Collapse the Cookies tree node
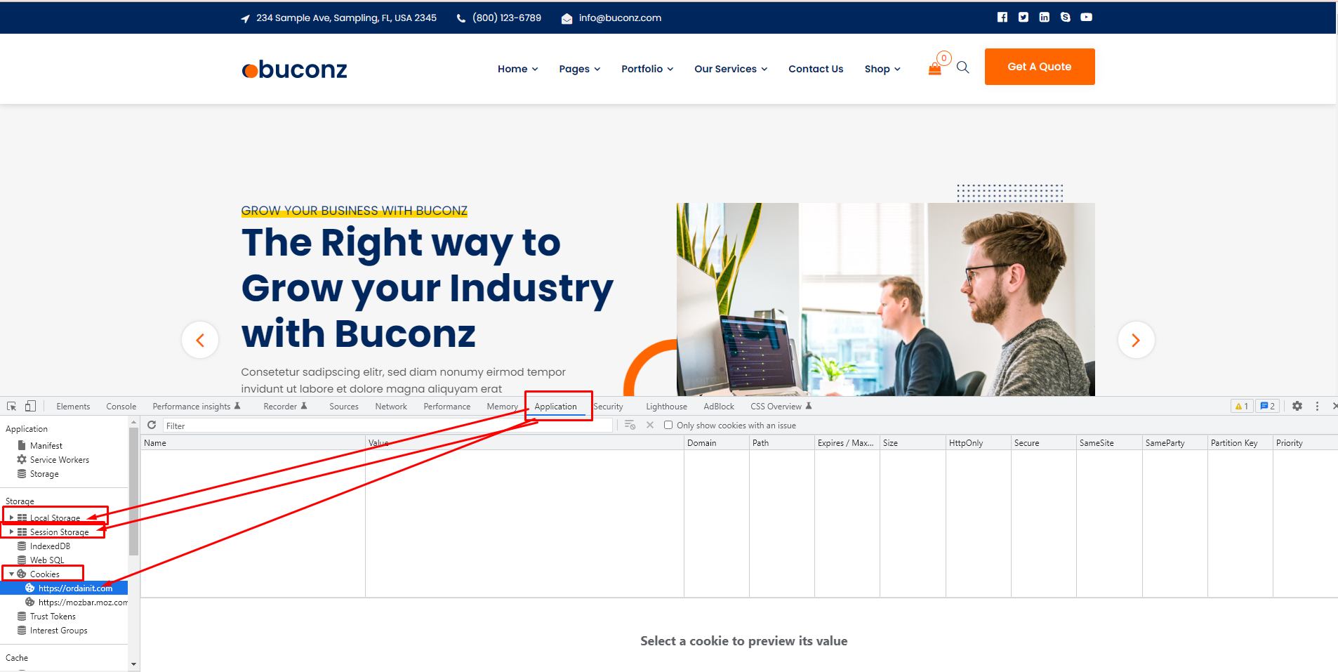 click(11, 574)
